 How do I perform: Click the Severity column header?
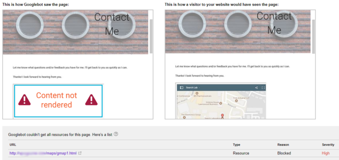(x=328, y=145)
